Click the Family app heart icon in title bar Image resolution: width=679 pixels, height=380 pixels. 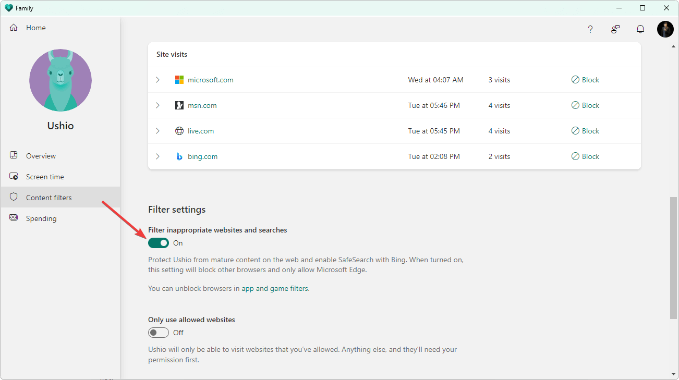8,8
